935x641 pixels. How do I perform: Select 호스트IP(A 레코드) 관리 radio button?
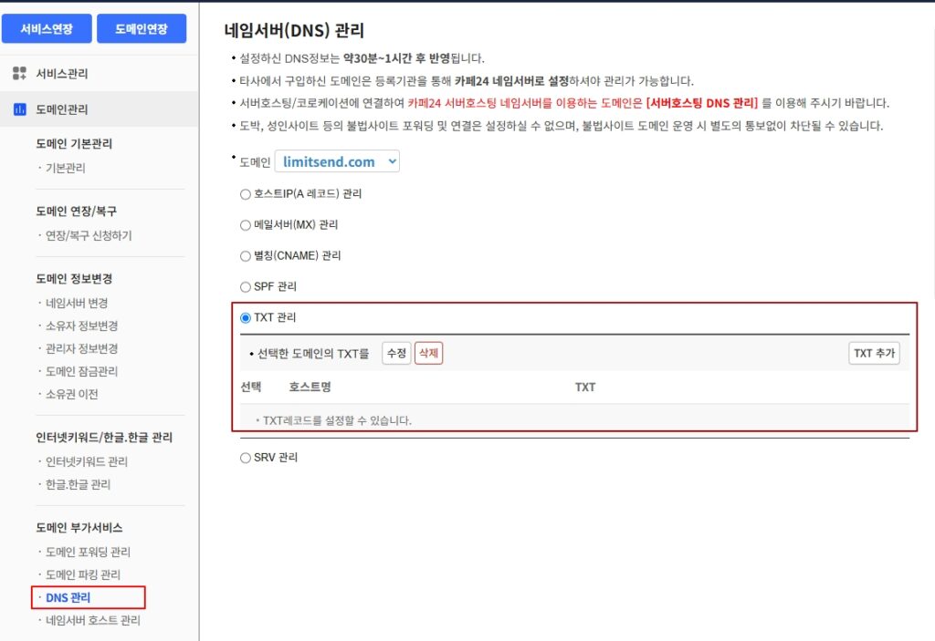coord(245,194)
